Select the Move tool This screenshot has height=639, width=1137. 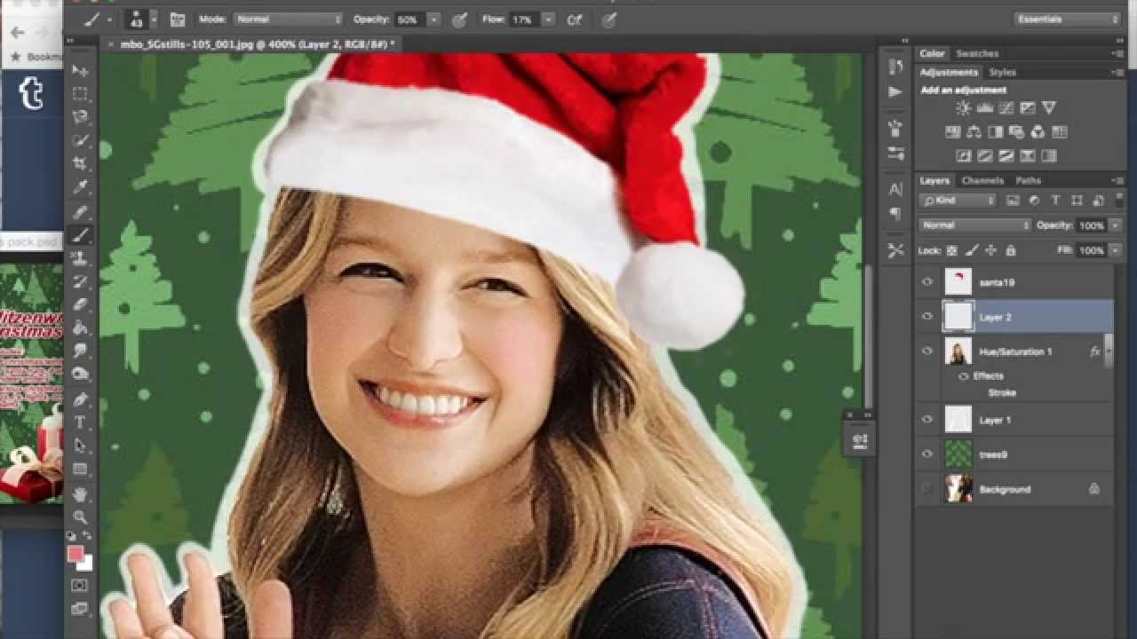click(x=81, y=70)
